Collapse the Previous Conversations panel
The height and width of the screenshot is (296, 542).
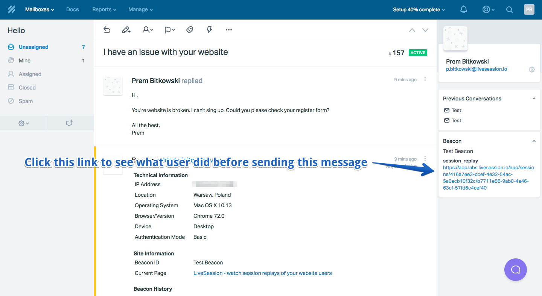point(534,99)
